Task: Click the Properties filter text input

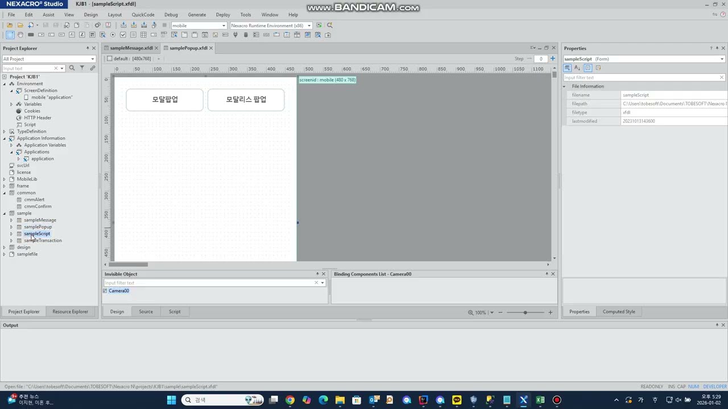Action: pos(641,77)
